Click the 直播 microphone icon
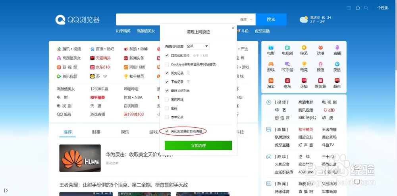 click(337, 47)
